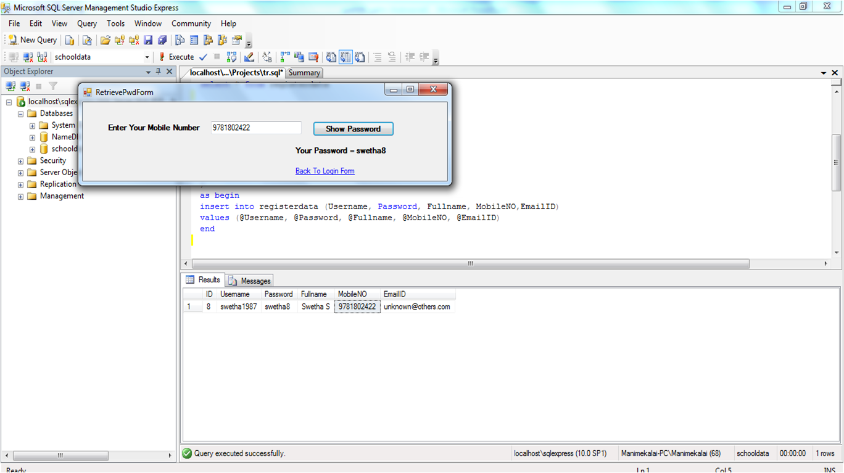This screenshot has width=844, height=473.
Task: Select the Comment Out Selected Lines icon
Action: (x=377, y=57)
